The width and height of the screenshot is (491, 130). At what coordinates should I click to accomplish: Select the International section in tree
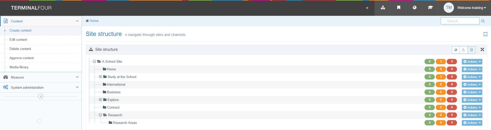pyautogui.click(x=116, y=84)
